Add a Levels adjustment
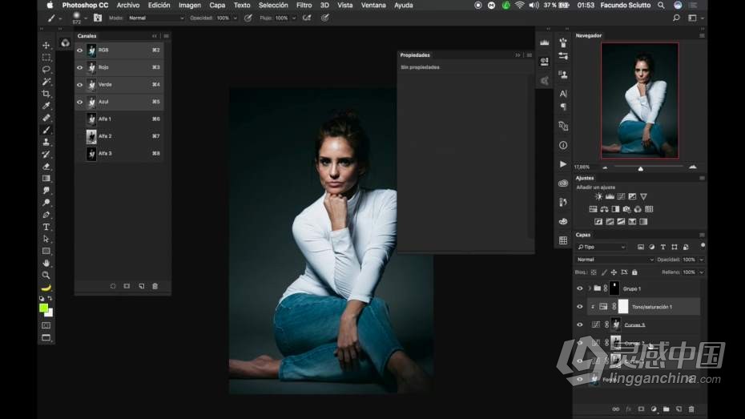This screenshot has height=419, width=745. point(610,196)
